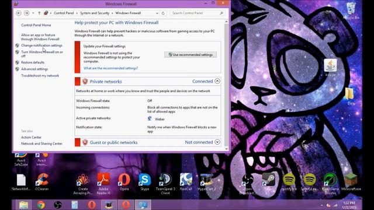The image size is (374, 210).
Task: Click the scrollbar down arrow in Firewall window
Action: click(x=226, y=149)
